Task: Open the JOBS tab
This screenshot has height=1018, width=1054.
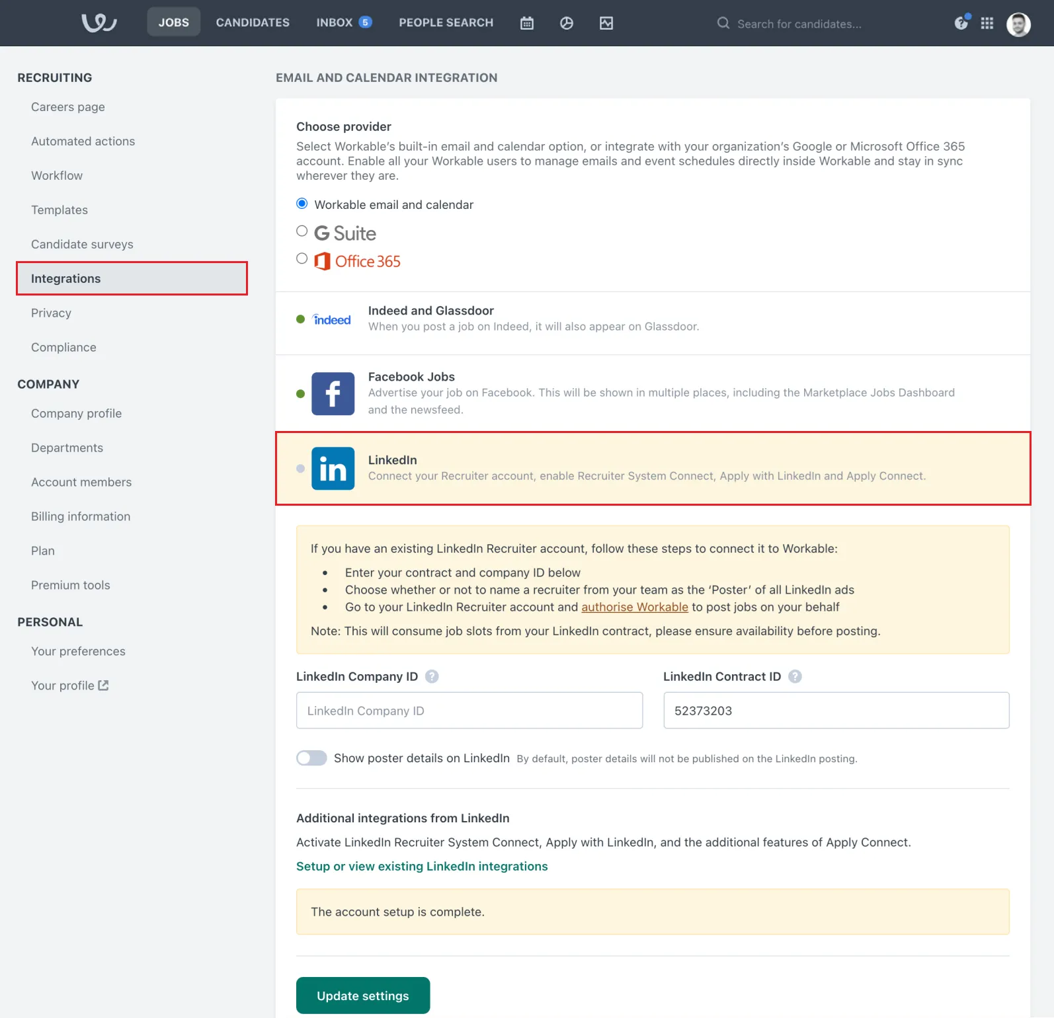Action: [x=174, y=22]
